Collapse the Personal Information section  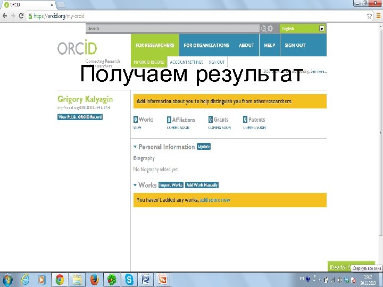135,147
